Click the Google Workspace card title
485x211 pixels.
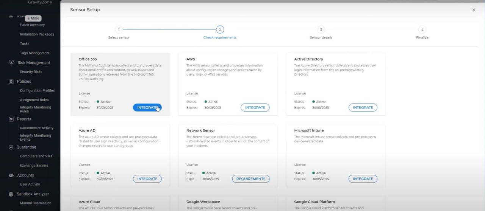pos(203,202)
